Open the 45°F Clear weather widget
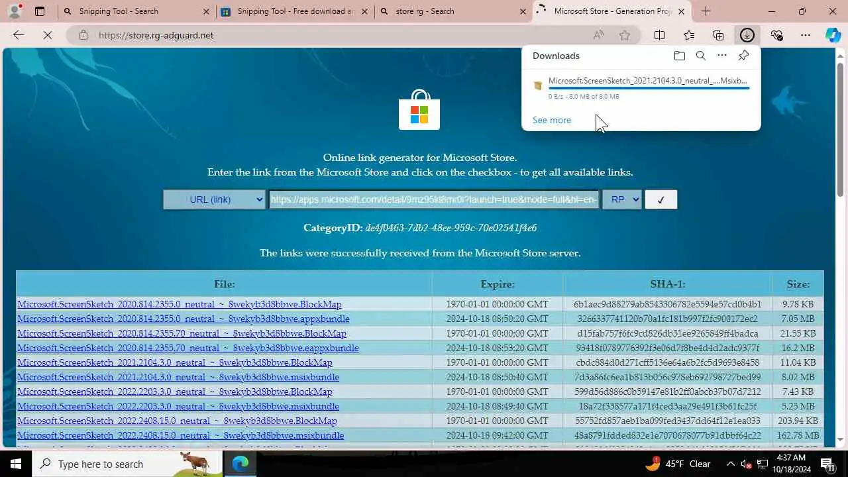Image resolution: width=848 pixels, height=477 pixels. tap(678, 464)
